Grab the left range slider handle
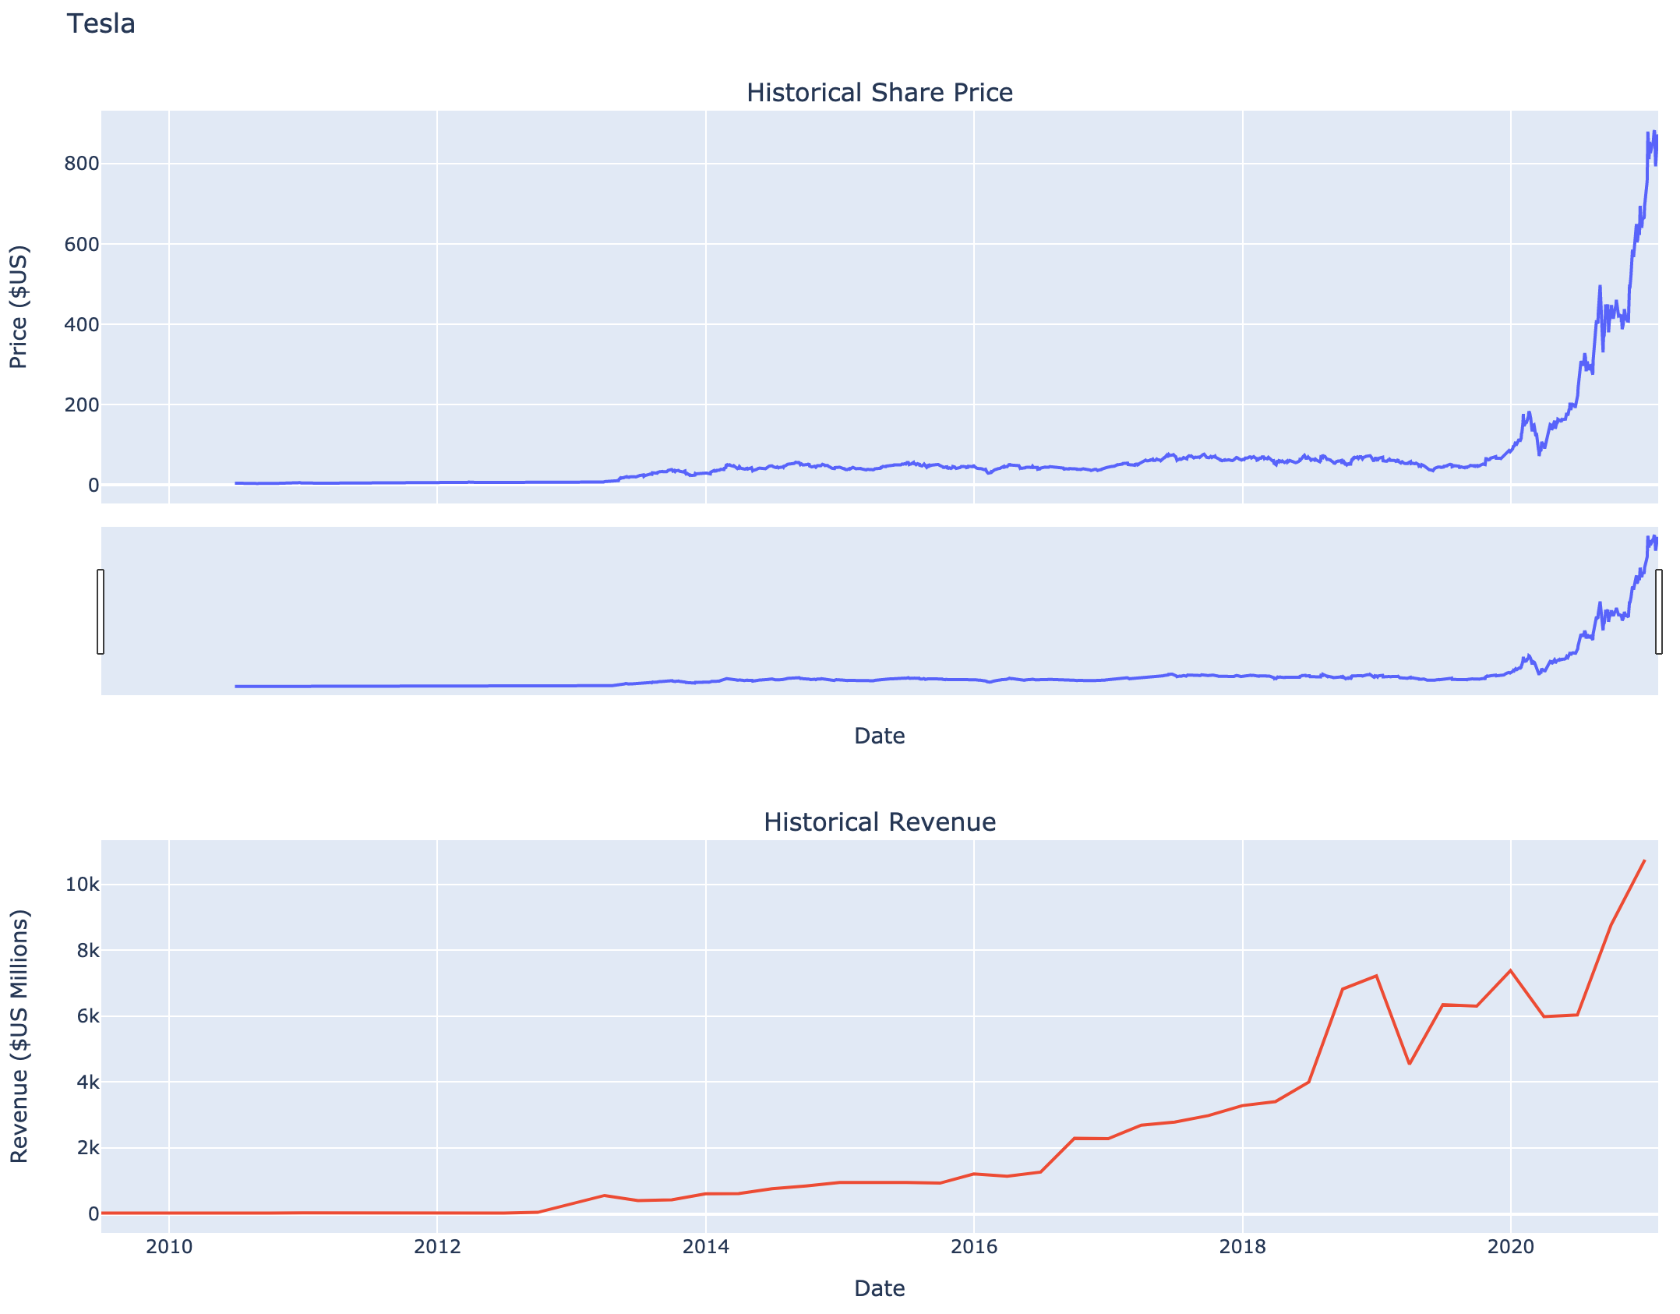The image size is (1680, 1314). pos(101,612)
